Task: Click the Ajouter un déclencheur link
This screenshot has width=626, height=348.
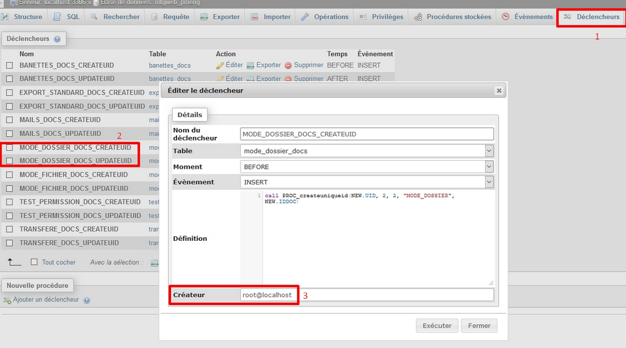Action: coord(46,300)
